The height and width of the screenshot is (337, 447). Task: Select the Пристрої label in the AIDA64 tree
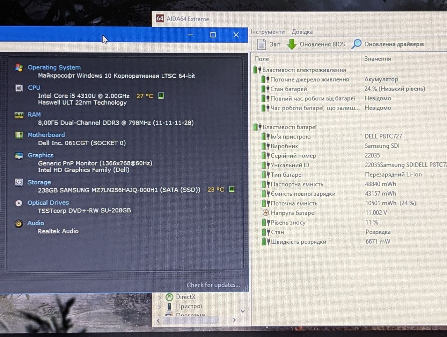189,307
